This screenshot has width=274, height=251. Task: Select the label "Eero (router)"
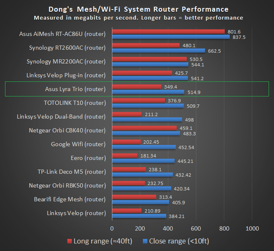[x=88, y=158]
